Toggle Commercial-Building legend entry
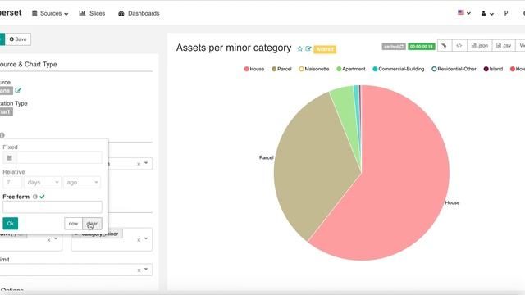This screenshot has height=295, width=525. (399, 69)
